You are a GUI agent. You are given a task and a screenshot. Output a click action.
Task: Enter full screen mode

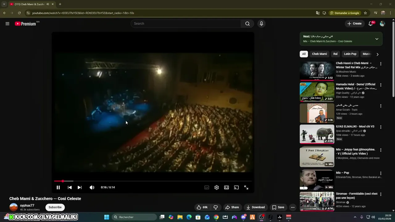pos(246,187)
